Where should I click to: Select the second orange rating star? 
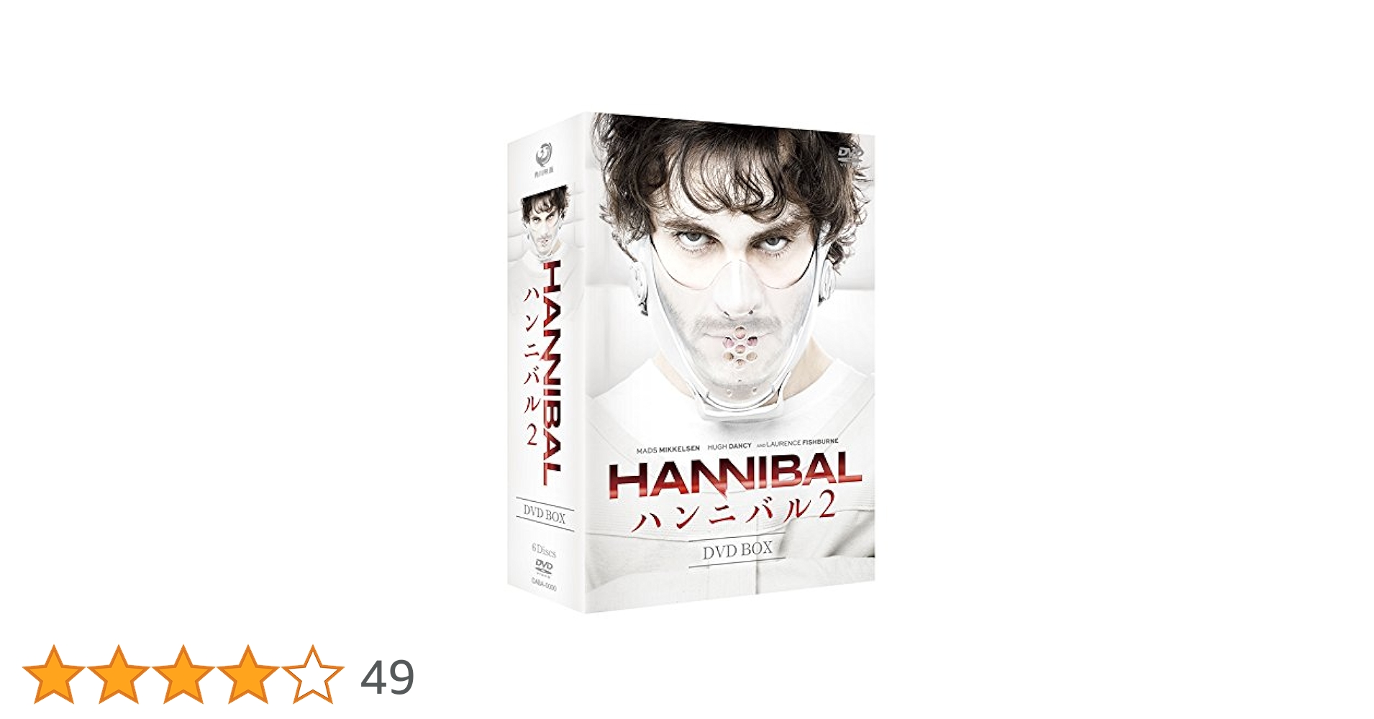pos(118,674)
